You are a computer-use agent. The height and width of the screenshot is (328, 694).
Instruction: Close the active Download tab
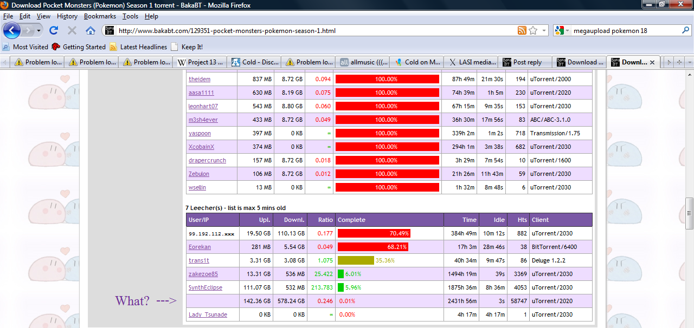pos(652,62)
